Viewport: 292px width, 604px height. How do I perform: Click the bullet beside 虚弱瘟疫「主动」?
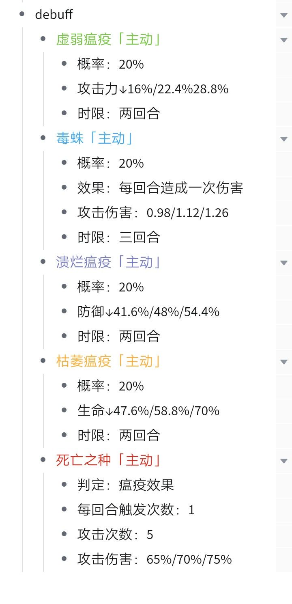tap(43, 39)
